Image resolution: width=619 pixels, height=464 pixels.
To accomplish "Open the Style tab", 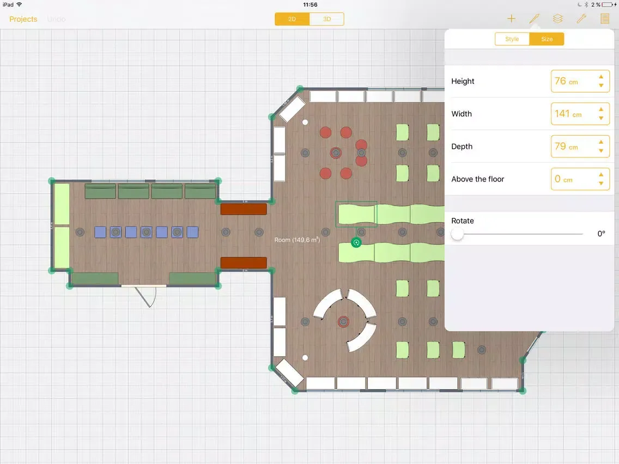I will (512, 39).
